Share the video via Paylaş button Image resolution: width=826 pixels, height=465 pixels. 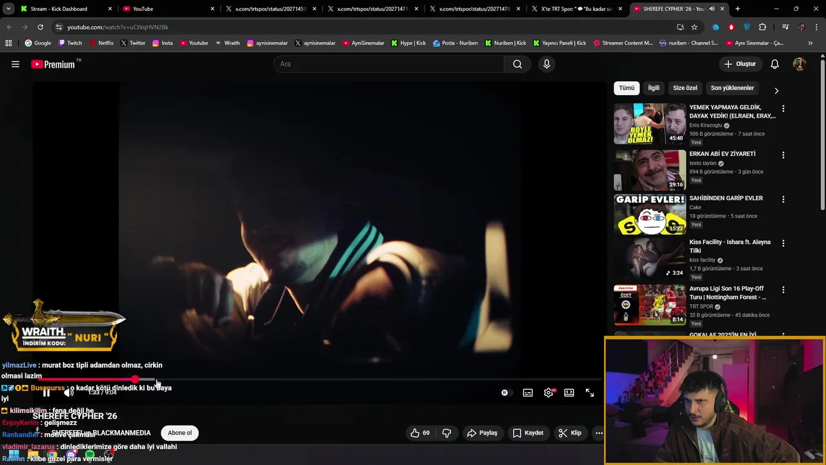(482, 433)
